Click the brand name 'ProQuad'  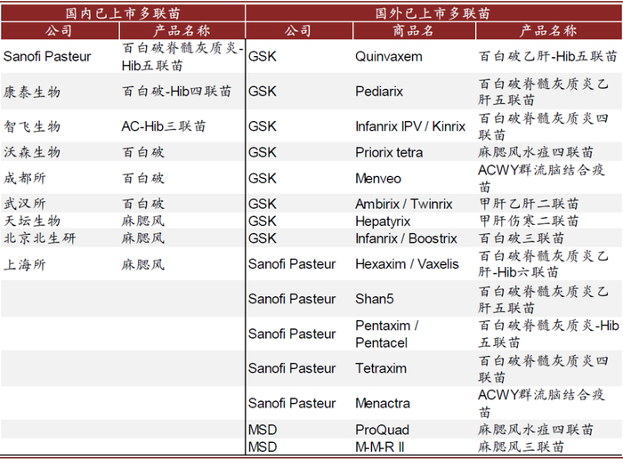[382, 430]
